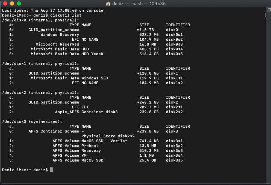Image resolution: width=271 pixels, height=185 pixels.
Task: Click the "MacOS SSD - Veriler" volume name
Action: point(104,141)
